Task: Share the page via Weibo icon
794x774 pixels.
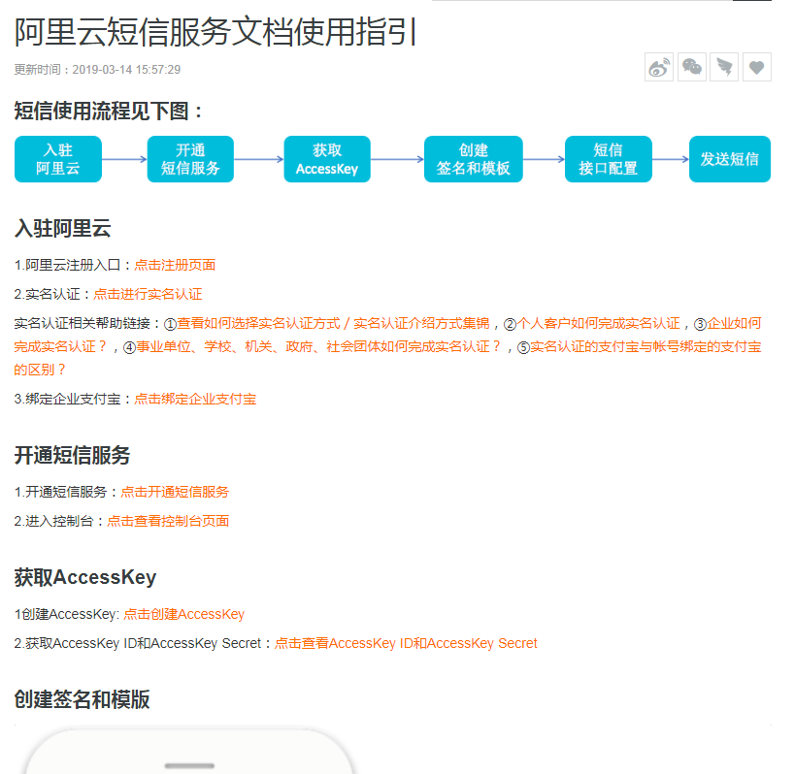Action: point(659,67)
